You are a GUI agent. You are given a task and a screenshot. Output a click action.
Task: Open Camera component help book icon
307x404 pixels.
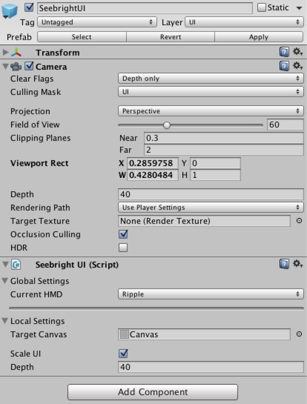point(284,66)
